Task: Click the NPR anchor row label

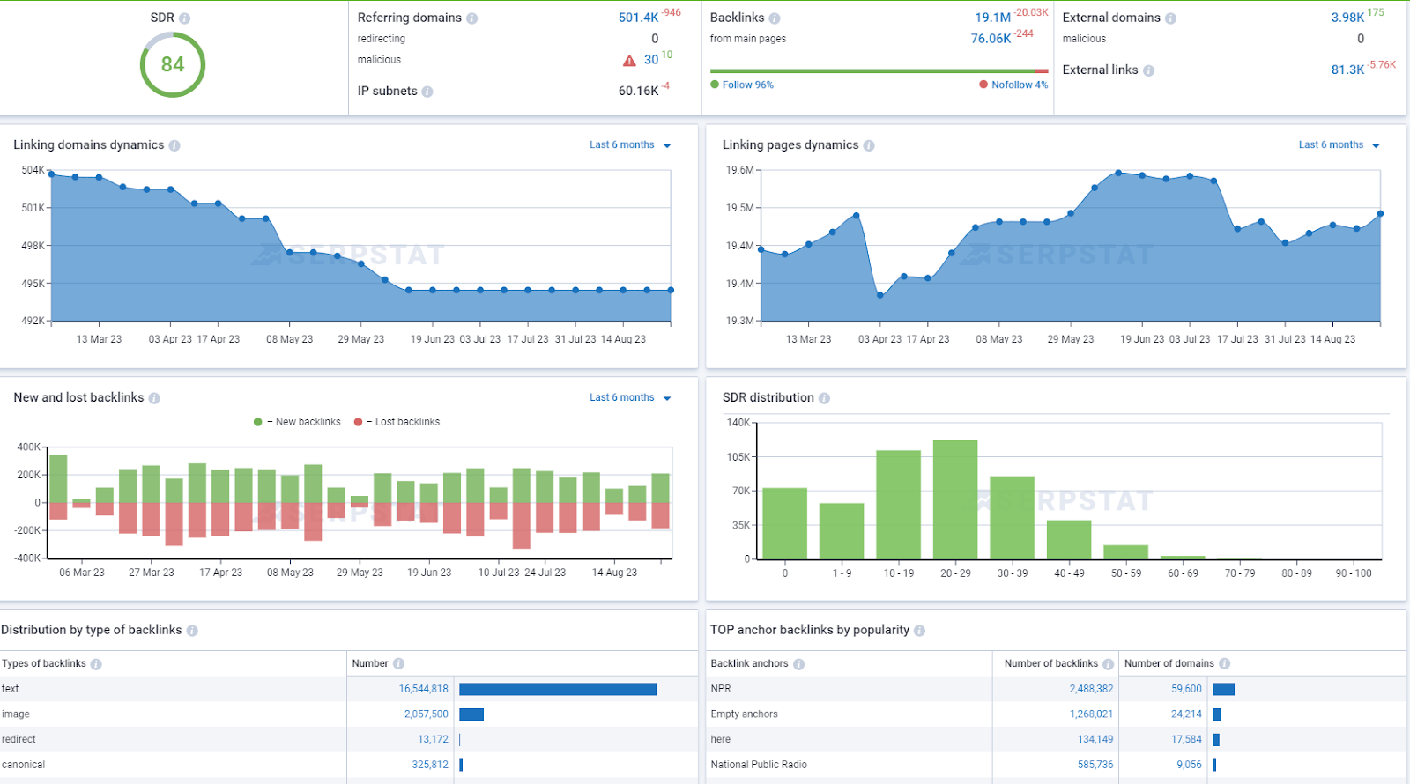Action: (x=721, y=690)
